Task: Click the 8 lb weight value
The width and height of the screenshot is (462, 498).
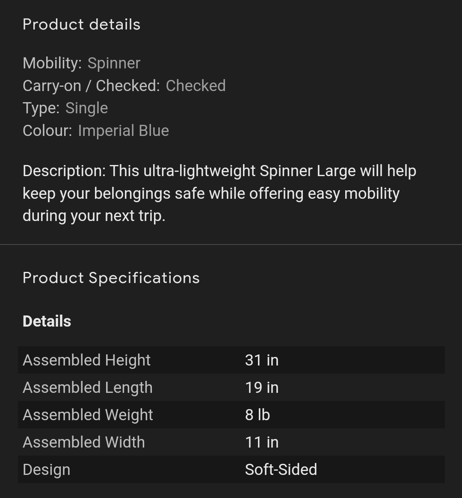Action: pos(257,415)
